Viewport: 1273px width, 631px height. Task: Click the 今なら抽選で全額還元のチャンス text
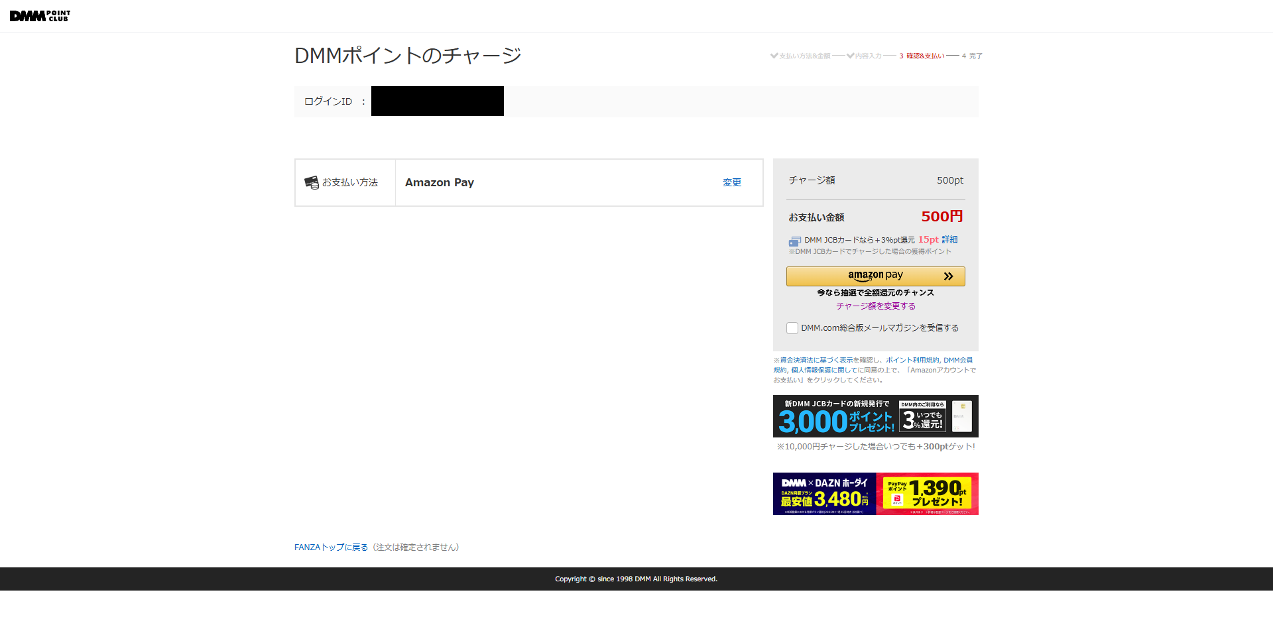[x=875, y=292]
